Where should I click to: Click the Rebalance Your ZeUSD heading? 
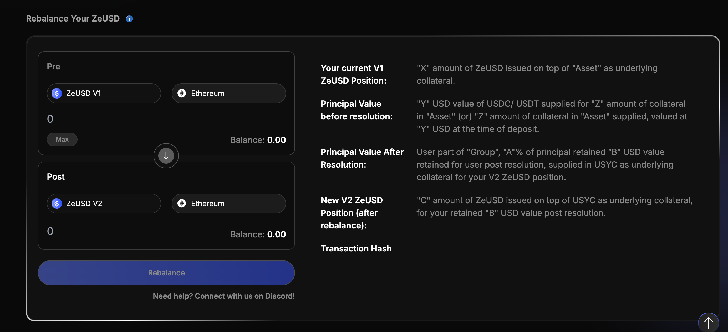pyautogui.click(x=73, y=19)
